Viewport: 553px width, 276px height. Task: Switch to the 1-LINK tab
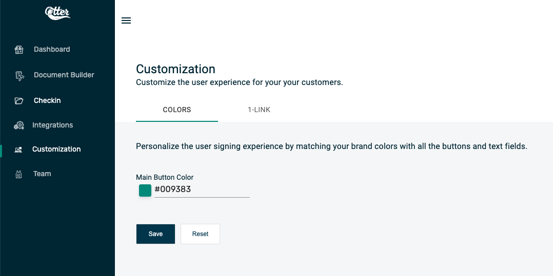point(259,110)
